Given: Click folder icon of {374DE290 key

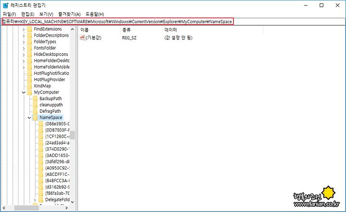Looking at the screenshot, I should (x=41, y=149).
